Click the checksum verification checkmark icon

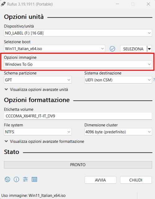(113, 49)
